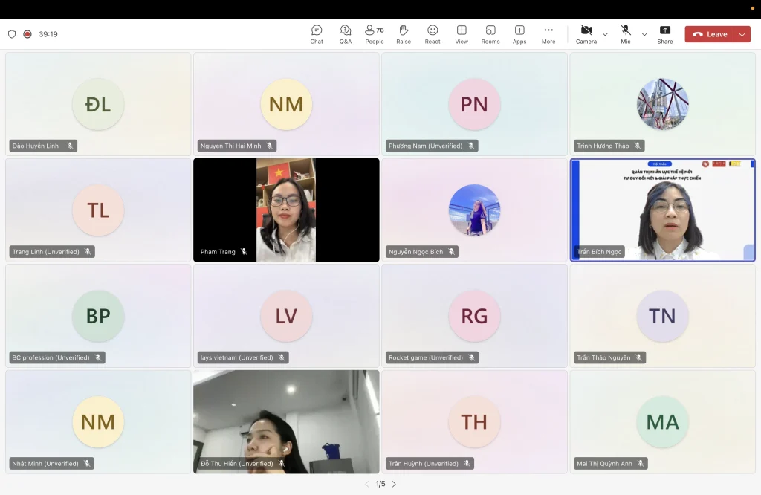Expand Camera options dropdown arrow
The width and height of the screenshot is (761, 495).
click(605, 34)
